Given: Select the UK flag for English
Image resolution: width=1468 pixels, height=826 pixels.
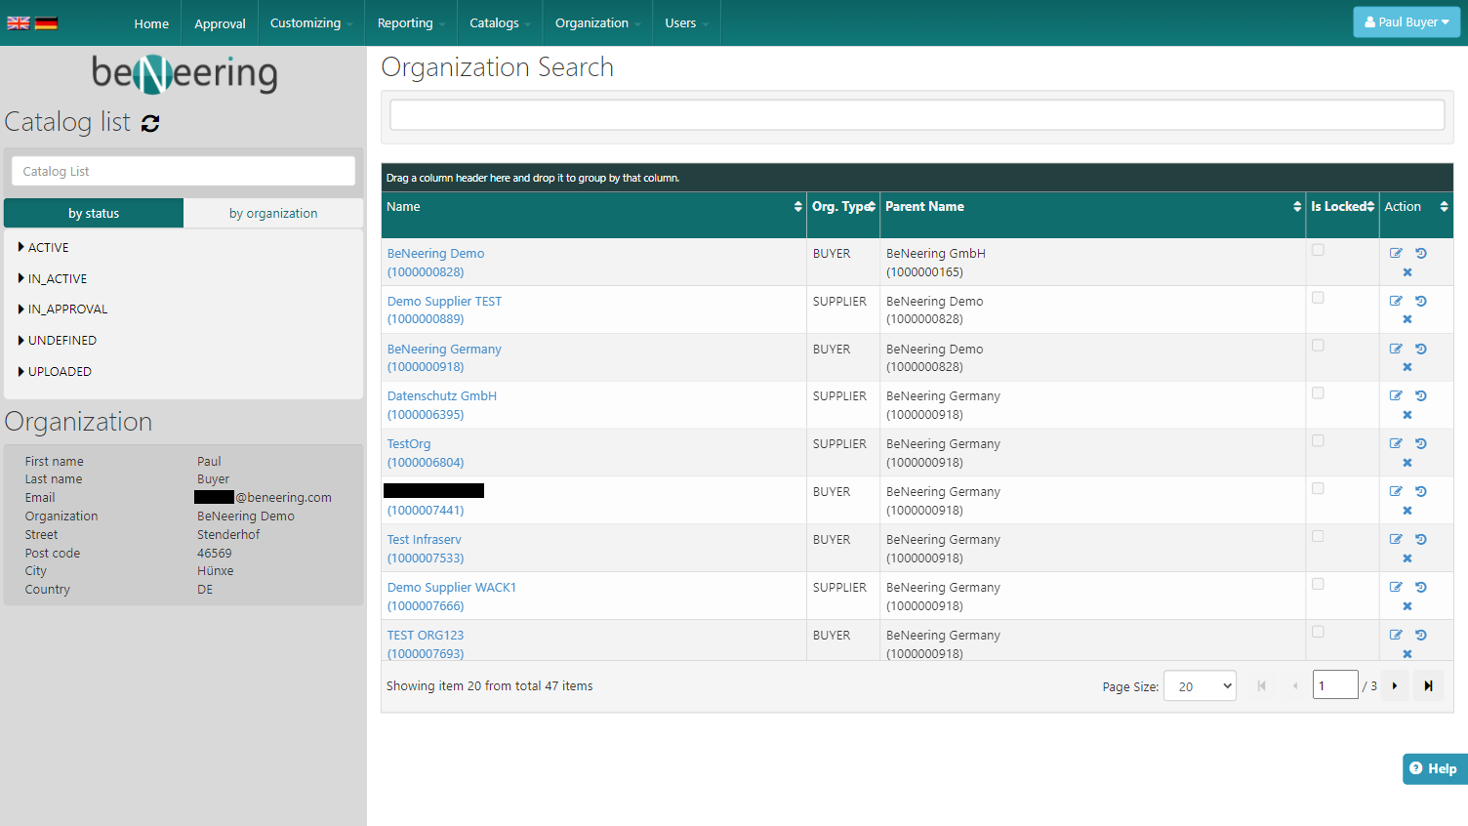Looking at the screenshot, I should (x=19, y=23).
